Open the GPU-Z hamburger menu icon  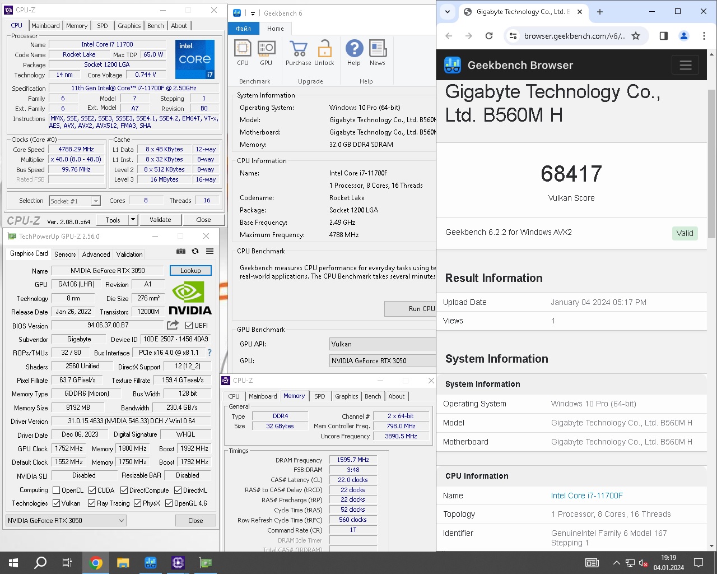(209, 251)
